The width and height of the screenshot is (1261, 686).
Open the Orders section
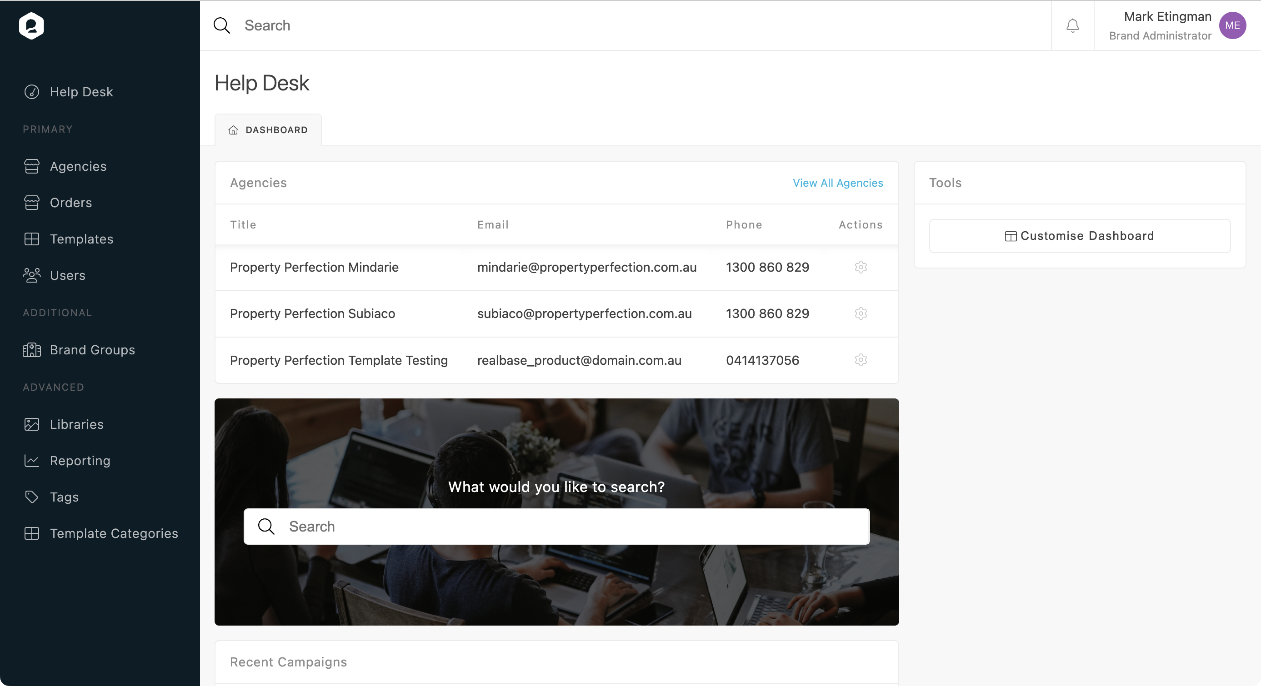(70, 203)
